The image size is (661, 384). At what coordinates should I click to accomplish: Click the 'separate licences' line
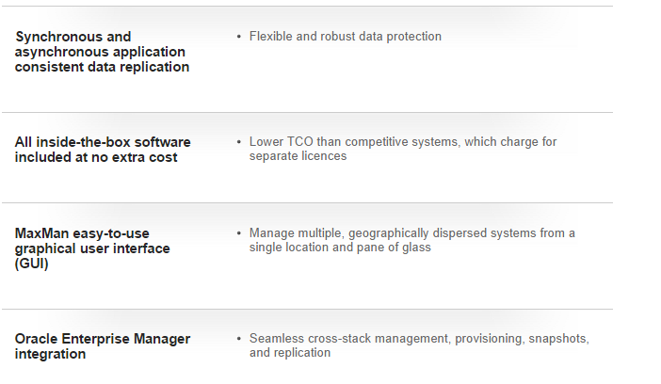(x=298, y=156)
